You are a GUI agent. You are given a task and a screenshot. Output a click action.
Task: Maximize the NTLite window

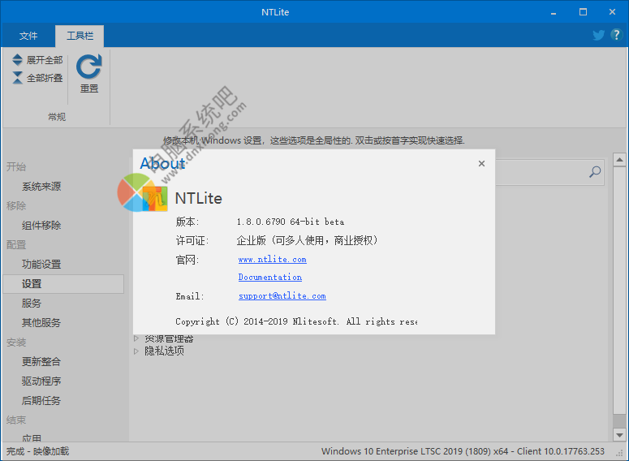[584, 12]
